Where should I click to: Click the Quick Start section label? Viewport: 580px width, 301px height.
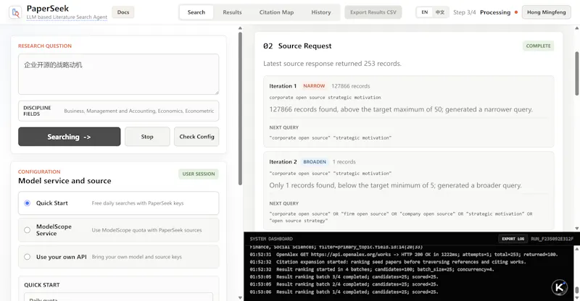pyautogui.click(x=42, y=285)
